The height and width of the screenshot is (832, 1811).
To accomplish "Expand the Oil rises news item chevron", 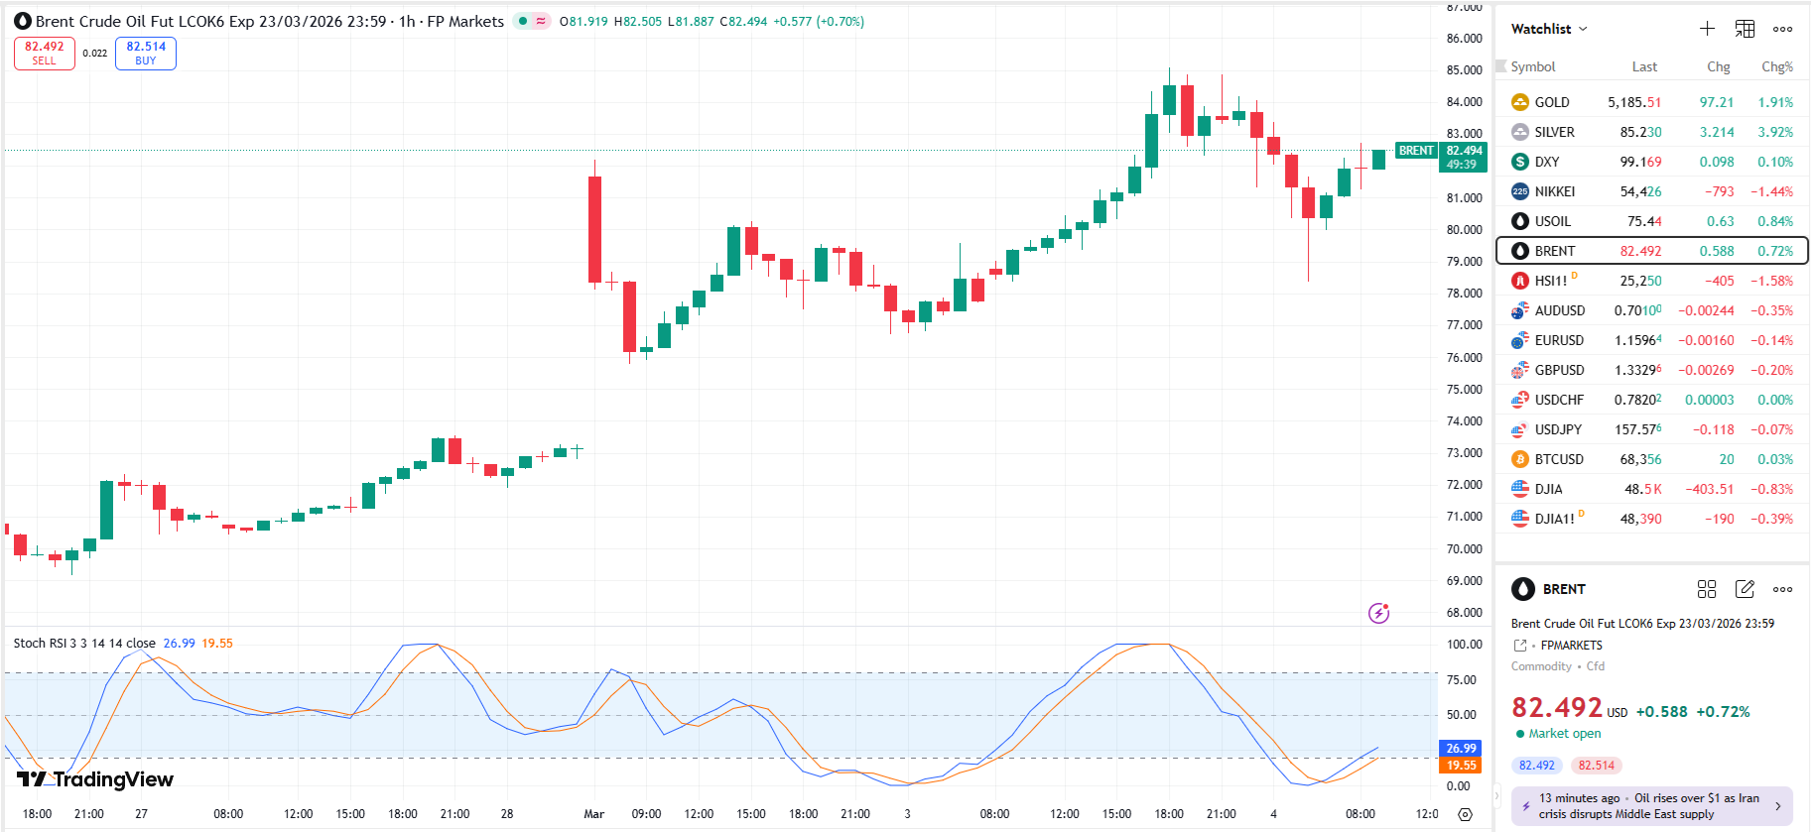I will pos(1777,806).
